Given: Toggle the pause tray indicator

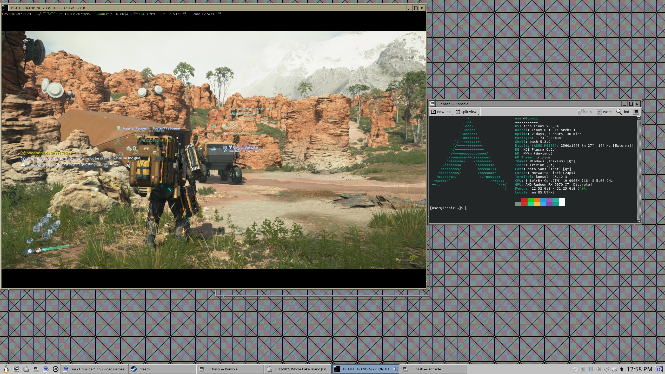Looking at the screenshot, I should coord(591,369).
